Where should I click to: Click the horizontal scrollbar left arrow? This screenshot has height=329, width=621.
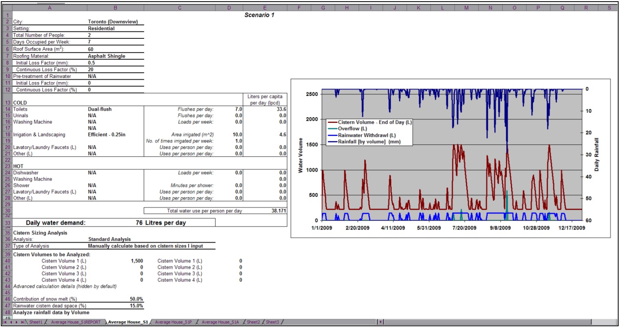pyautogui.click(x=381, y=322)
